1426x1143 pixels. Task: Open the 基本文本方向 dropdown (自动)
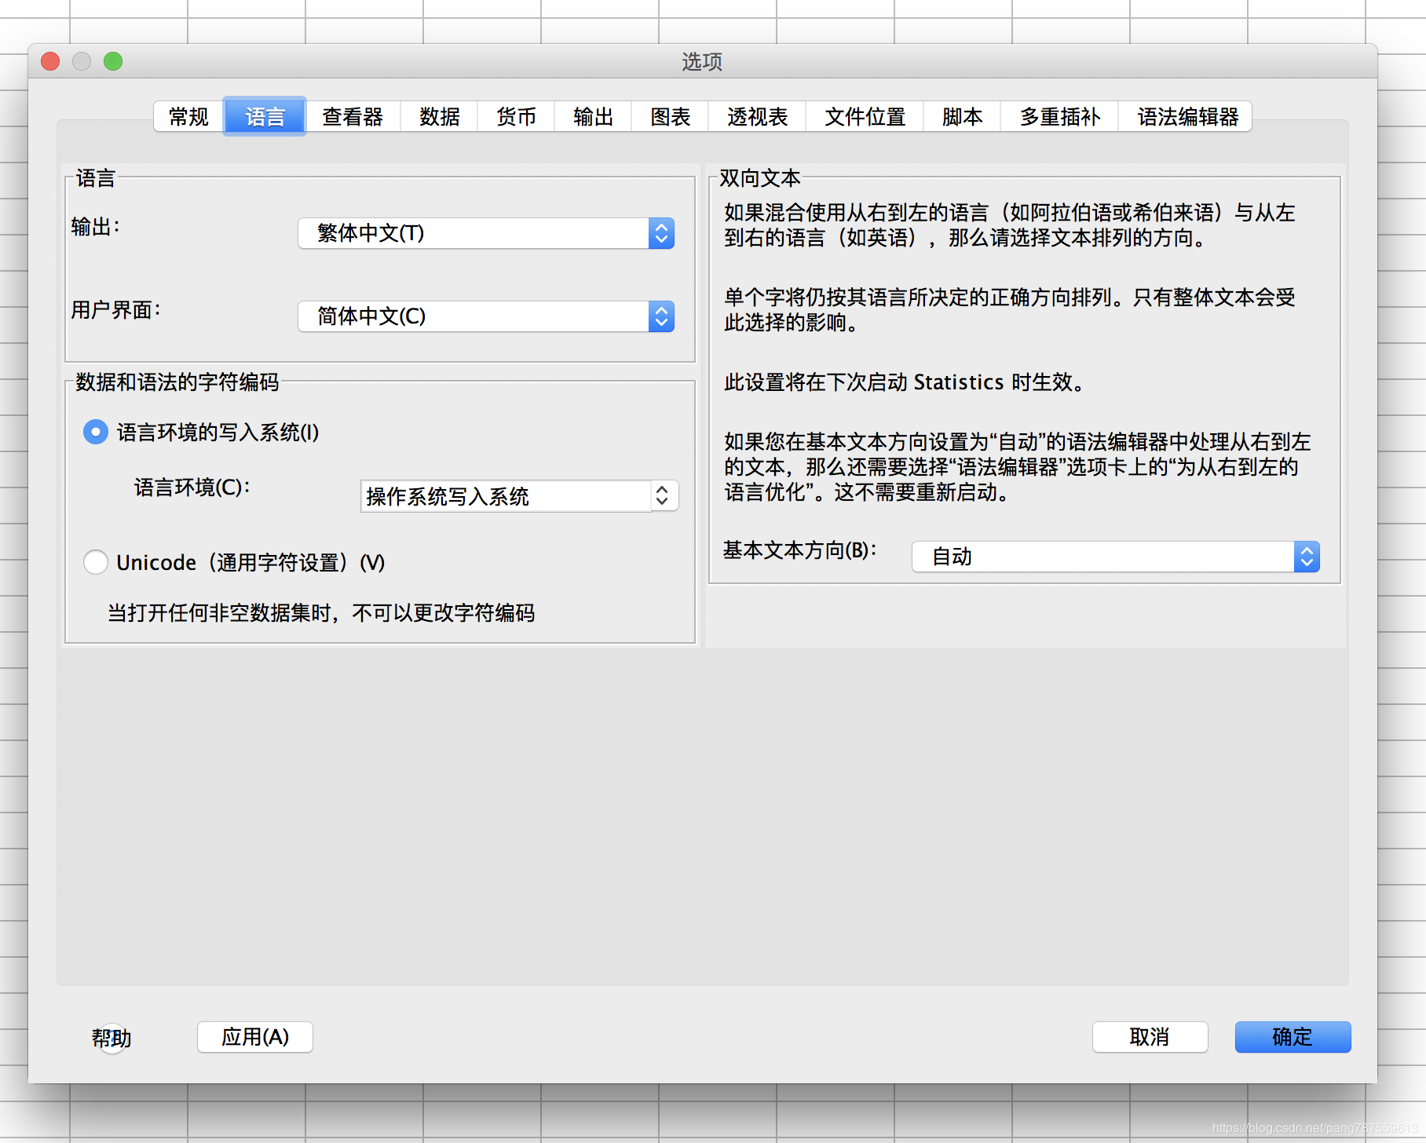pyautogui.click(x=1116, y=557)
